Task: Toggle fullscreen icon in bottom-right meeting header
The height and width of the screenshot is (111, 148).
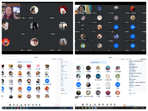Action: click(125, 59)
